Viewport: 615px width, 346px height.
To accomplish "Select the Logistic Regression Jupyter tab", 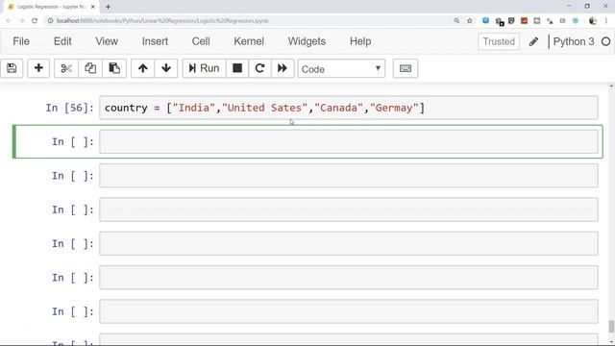I will (51, 7).
